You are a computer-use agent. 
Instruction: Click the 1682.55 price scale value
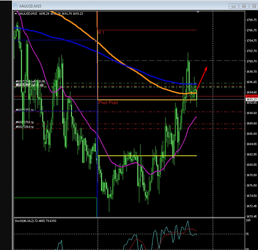tap(251, 154)
